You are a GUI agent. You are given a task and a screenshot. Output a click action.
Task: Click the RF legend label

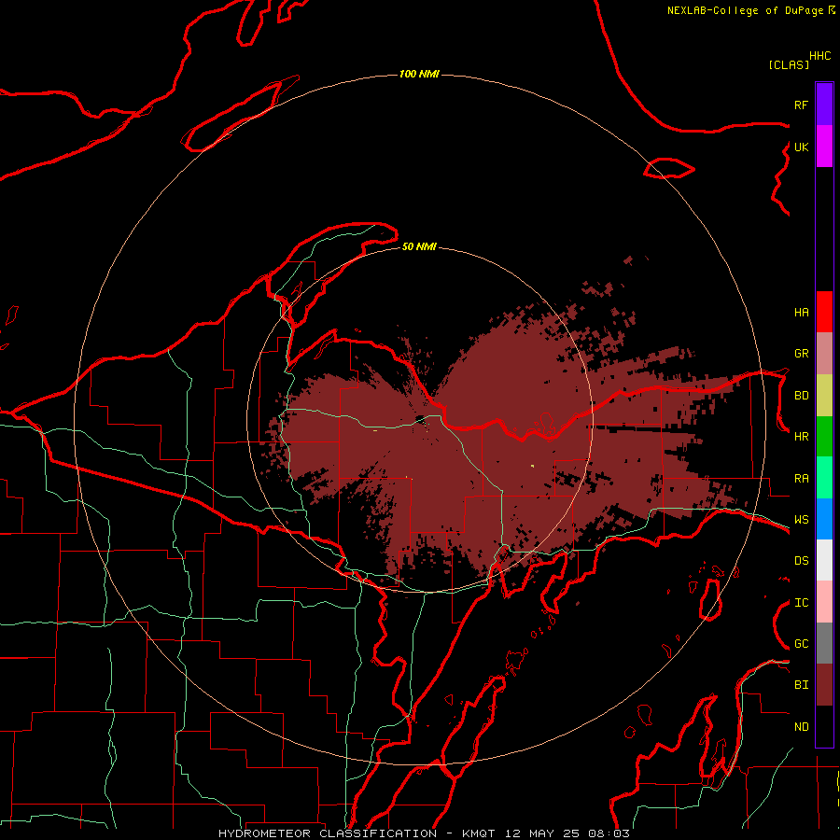point(801,105)
